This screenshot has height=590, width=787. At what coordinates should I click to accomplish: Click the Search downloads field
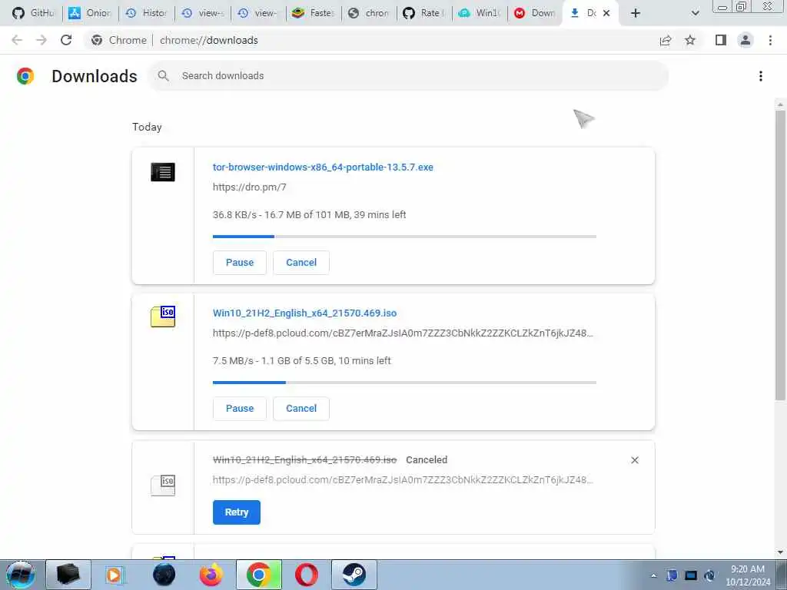pyautogui.click(x=408, y=76)
